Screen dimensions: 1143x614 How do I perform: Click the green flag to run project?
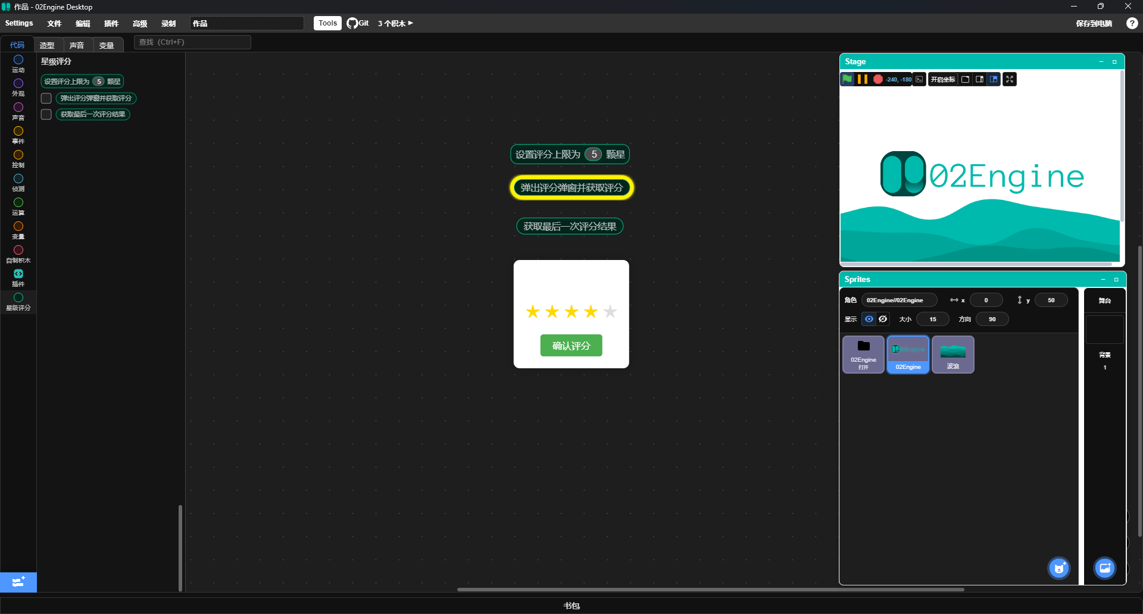tap(847, 79)
